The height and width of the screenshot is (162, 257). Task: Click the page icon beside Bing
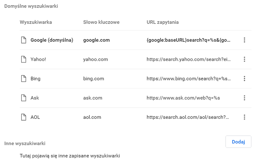(x=23, y=79)
